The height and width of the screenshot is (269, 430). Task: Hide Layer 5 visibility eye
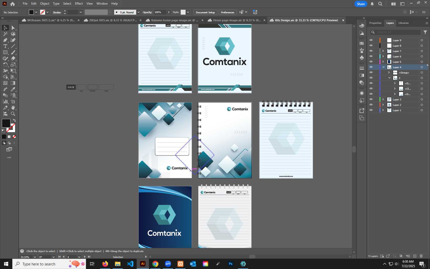point(371,62)
